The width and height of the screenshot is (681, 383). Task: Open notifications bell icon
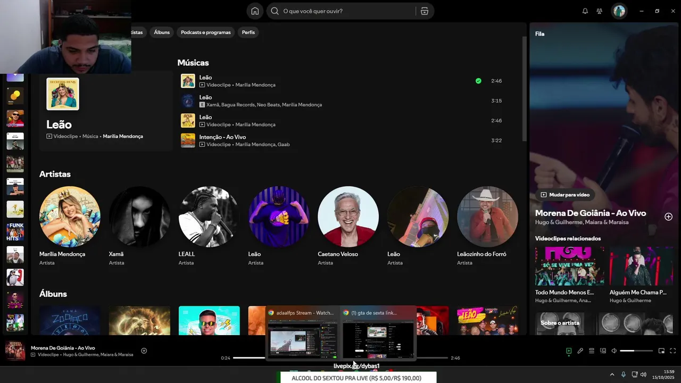click(585, 11)
